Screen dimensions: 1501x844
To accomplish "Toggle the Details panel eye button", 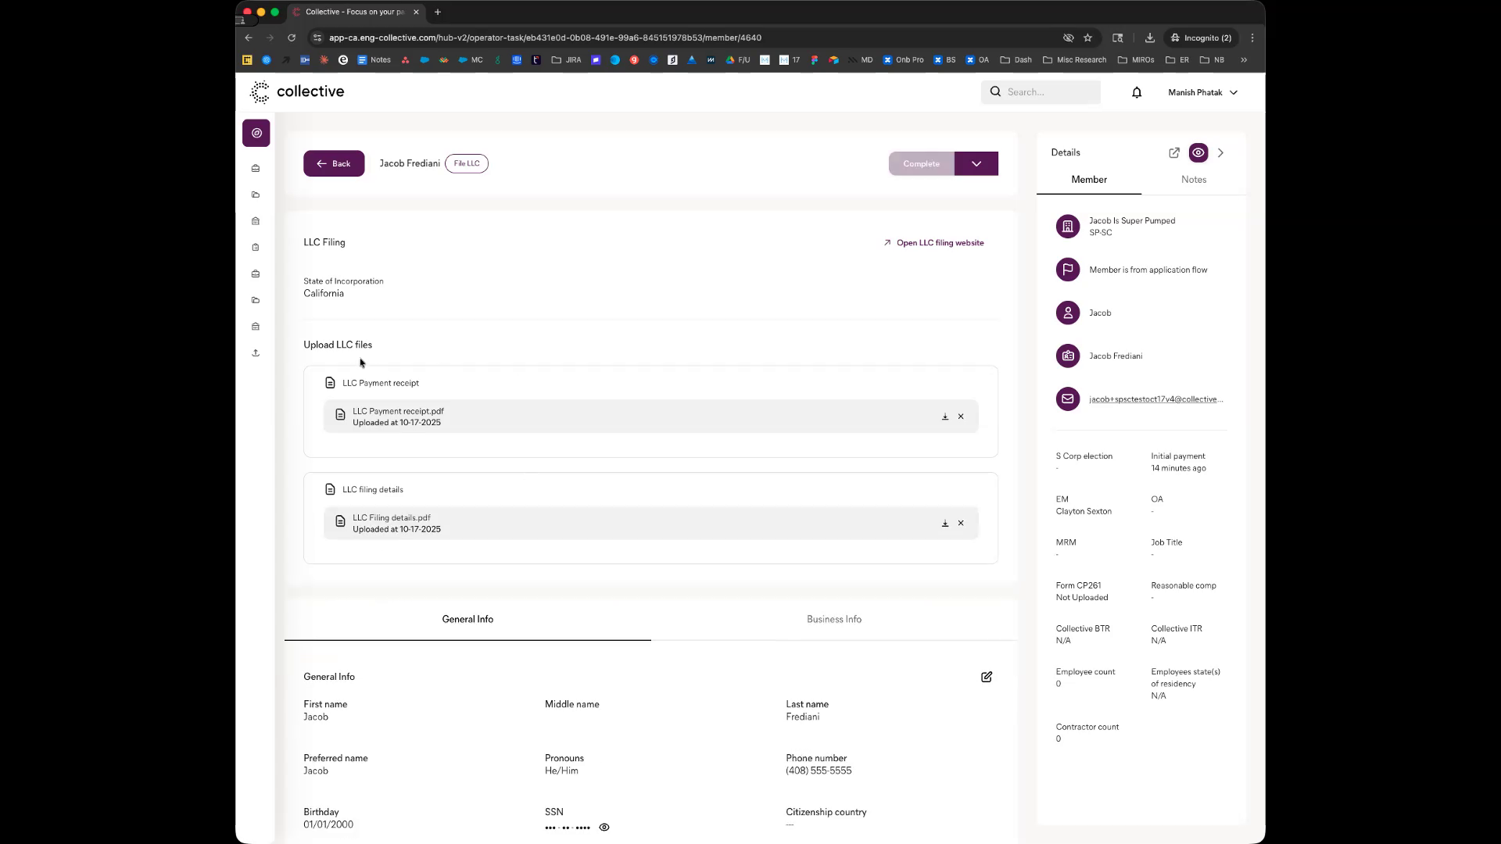I will click(x=1198, y=153).
